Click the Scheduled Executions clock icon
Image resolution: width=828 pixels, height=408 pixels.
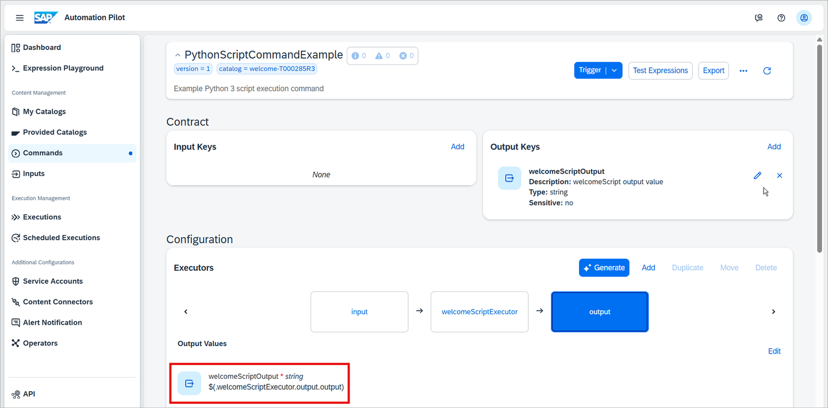pyautogui.click(x=16, y=238)
